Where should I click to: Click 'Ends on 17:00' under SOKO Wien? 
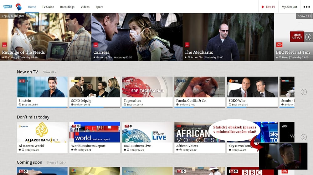point(240,104)
